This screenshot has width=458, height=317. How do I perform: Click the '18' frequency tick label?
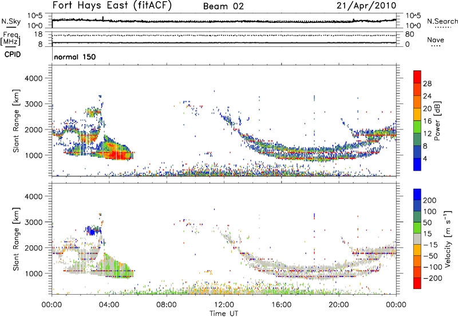38,34
